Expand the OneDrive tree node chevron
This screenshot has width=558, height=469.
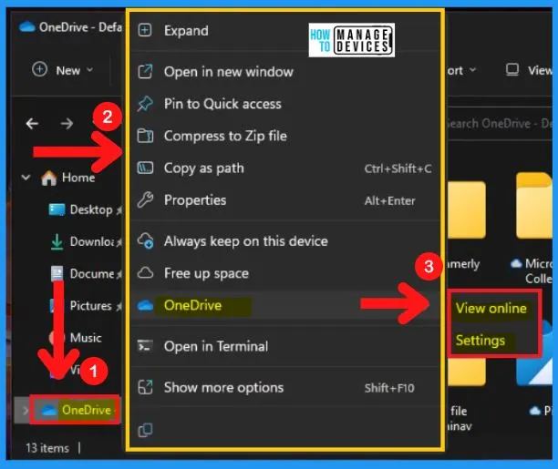pyautogui.click(x=25, y=411)
